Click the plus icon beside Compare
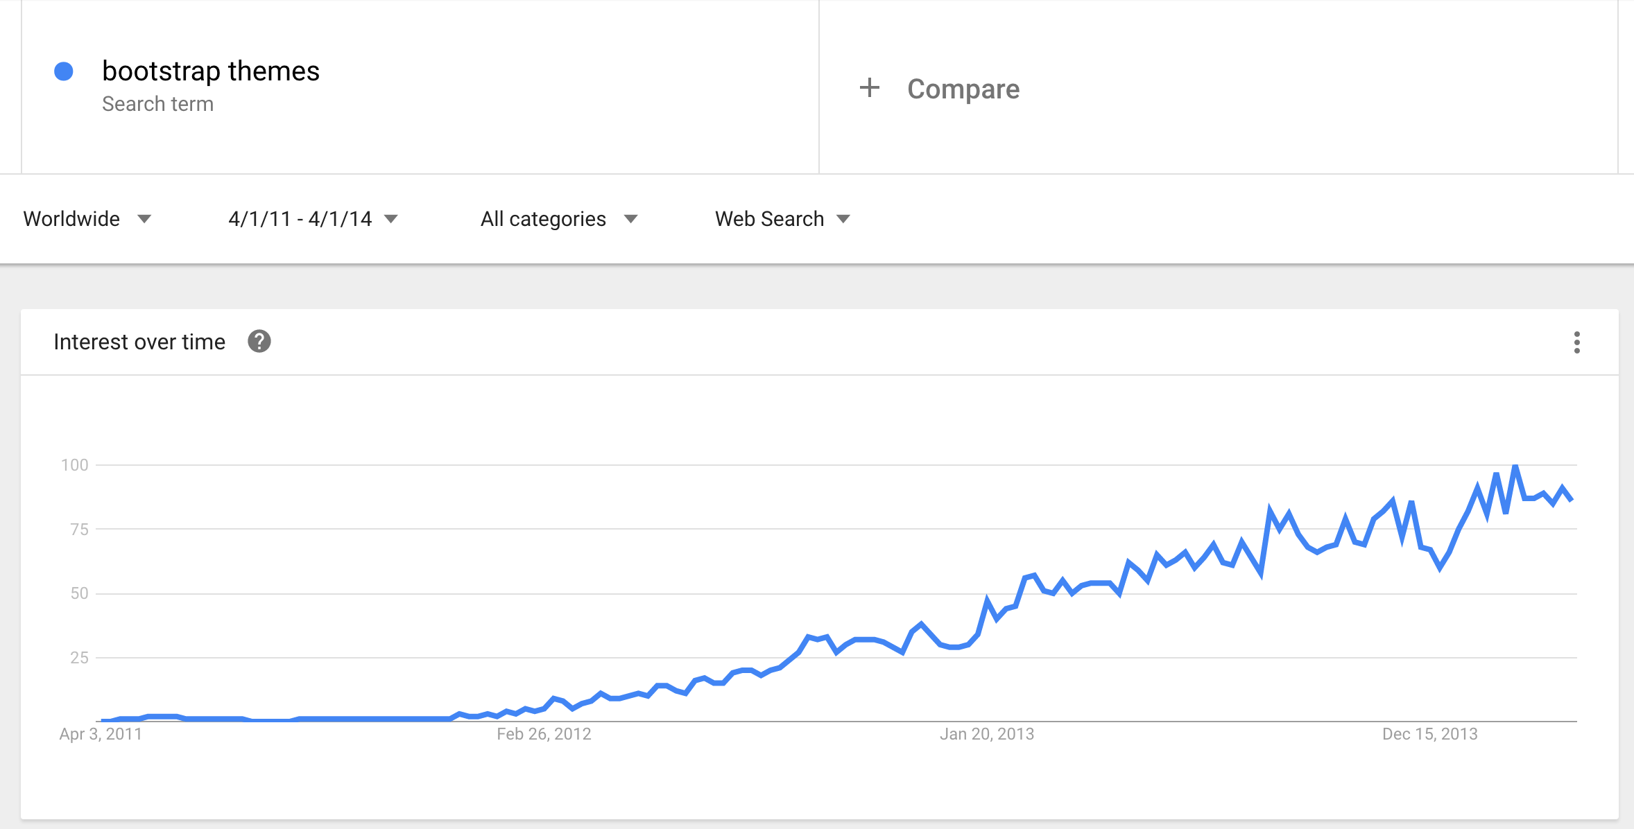 (869, 88)
